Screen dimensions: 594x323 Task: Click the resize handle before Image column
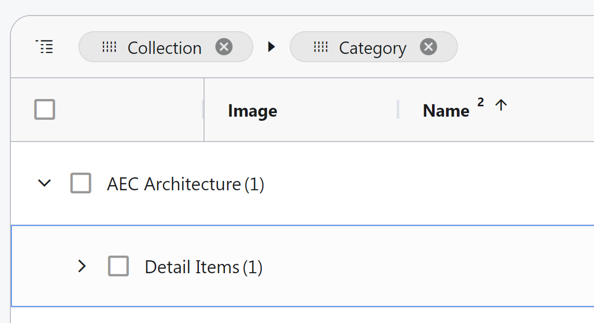click(x=203, y=109)
